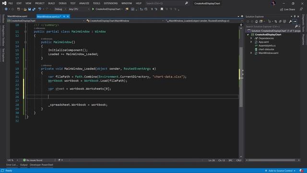307x173 pixels.
Task: Click the Open File folder icon
Action: [25, 9]
